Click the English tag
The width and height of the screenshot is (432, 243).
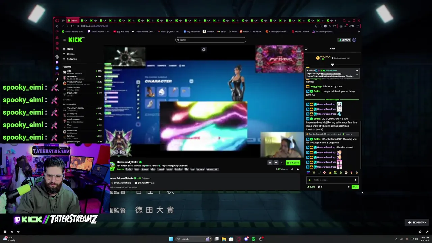[129, 169]
